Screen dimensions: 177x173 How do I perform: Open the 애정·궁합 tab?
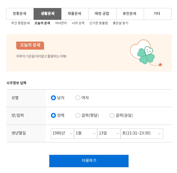click(102, 14)
